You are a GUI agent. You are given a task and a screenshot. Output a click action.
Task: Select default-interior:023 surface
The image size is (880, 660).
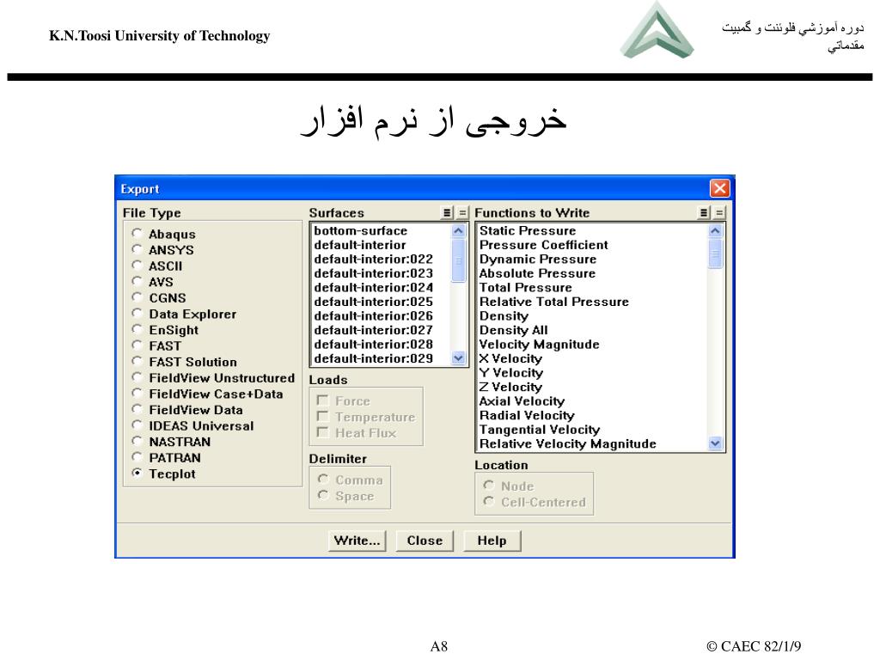pos(381,273)
